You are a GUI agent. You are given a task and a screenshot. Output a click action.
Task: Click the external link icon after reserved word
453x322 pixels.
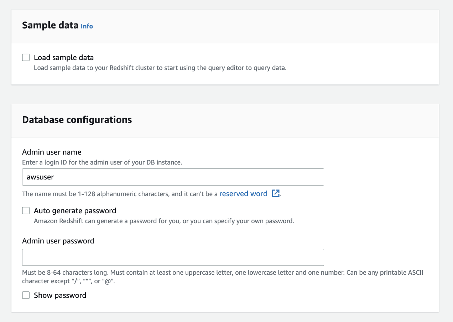click(275, 194)
